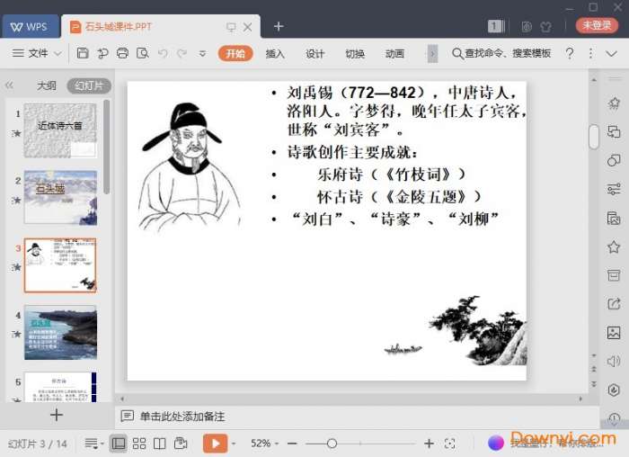Click the tab display mode icon

pos(231,27)
